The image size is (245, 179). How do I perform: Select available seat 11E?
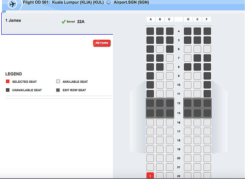pyautogui.click(x=197, y=94)
